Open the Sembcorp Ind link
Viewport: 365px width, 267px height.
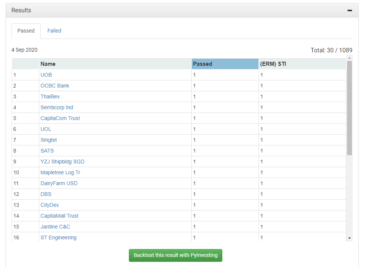57,107
